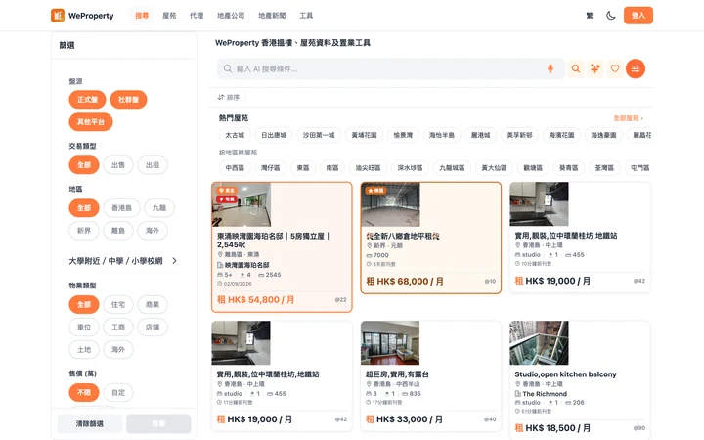
Task: Select 車位 property type
Action: (84, 327)
